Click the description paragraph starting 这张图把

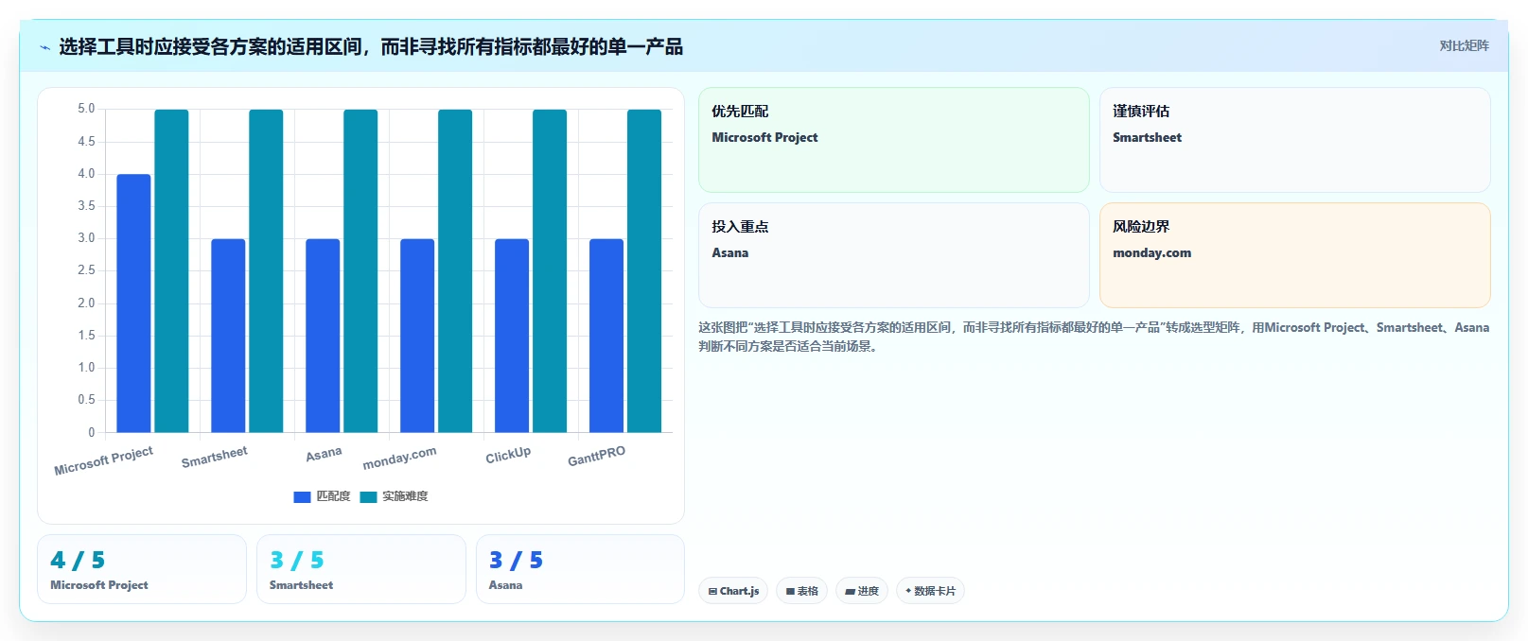point(1094,337)
